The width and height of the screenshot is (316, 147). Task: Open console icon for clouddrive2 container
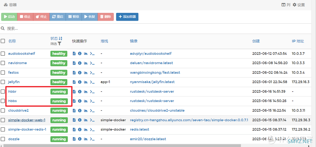[92, 111]
